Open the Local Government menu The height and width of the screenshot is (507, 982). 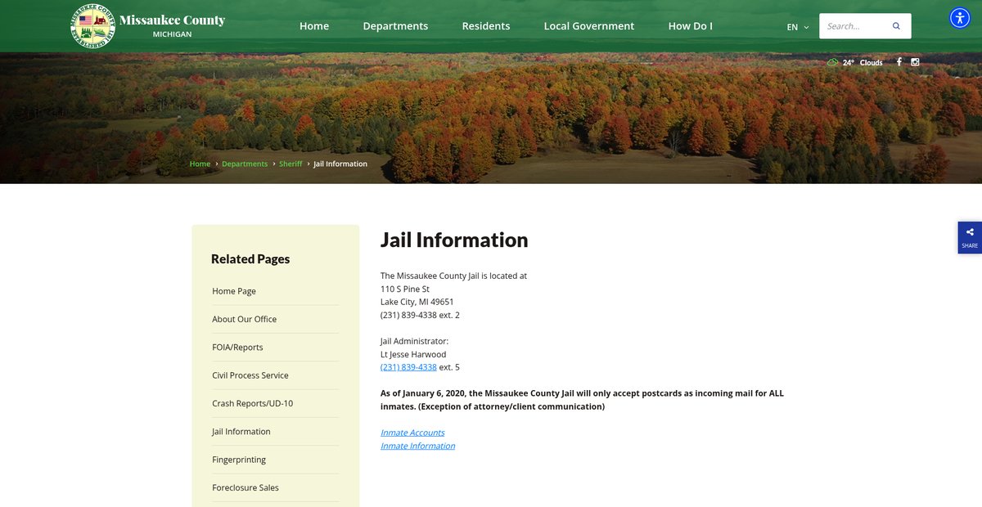click(589, 26)
